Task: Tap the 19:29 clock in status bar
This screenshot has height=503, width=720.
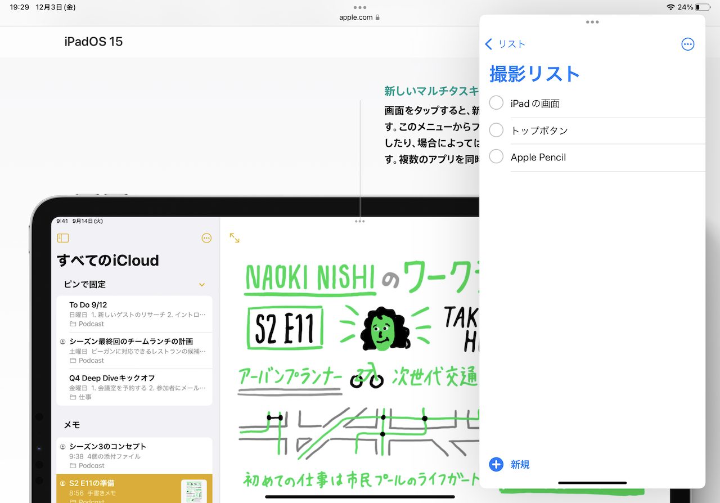Action: tap(20, 7)
